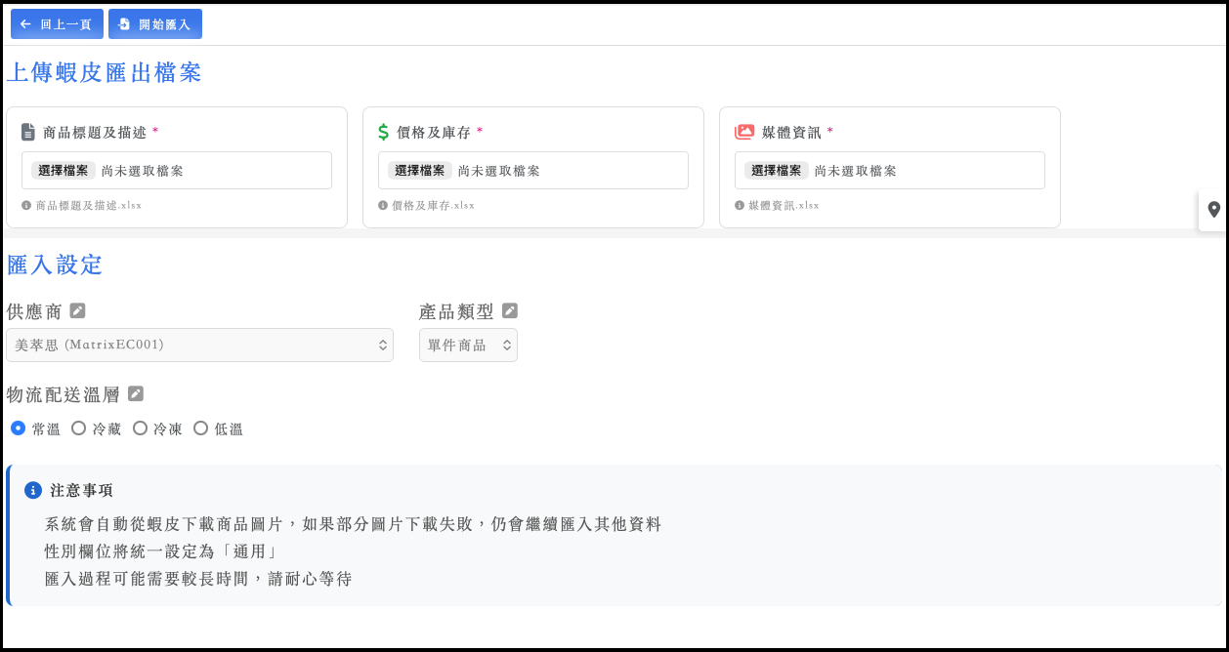The width and height of the screenshot is (1229, 652).
Task: Click the edit icon beside 供應商
Action: 77,310
